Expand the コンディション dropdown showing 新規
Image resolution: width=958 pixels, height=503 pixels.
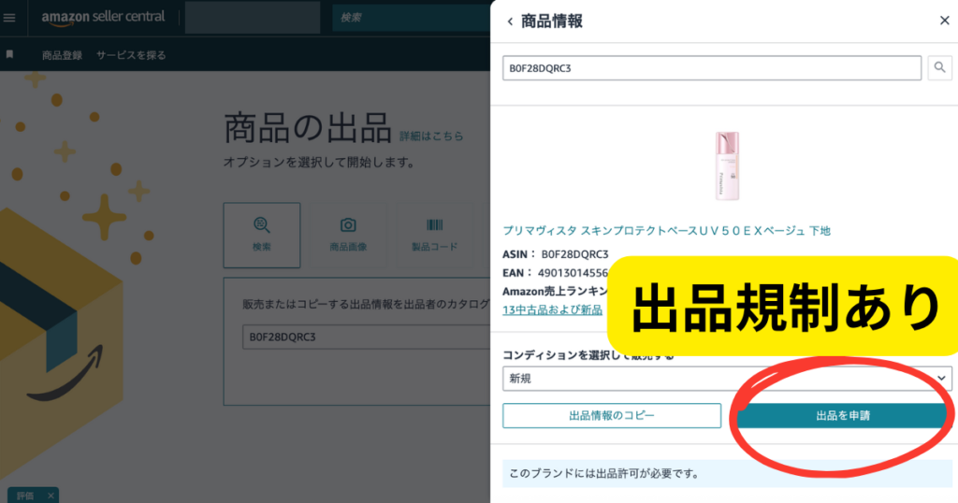click(x=727, y=379)
